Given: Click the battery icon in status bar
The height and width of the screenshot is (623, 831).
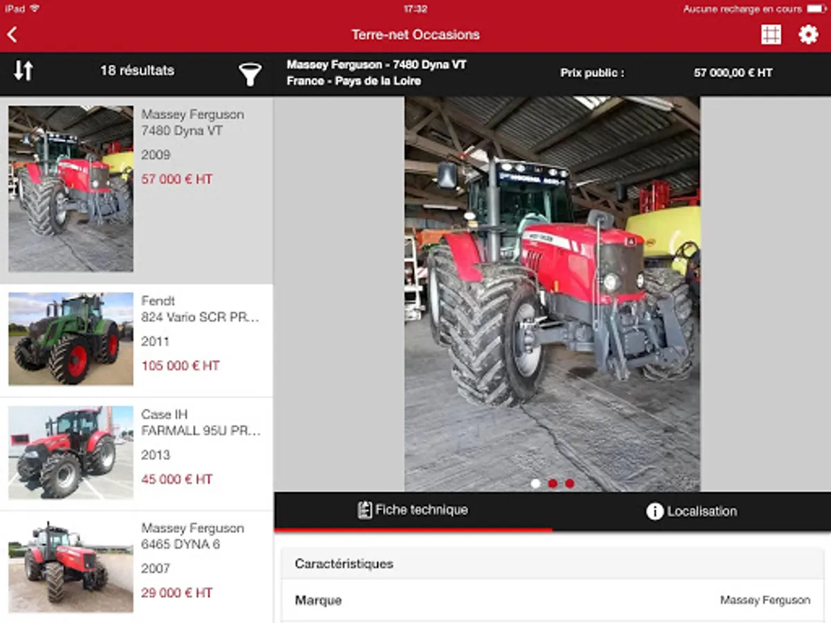Looking at the screenshot, I should pos(816,9).
